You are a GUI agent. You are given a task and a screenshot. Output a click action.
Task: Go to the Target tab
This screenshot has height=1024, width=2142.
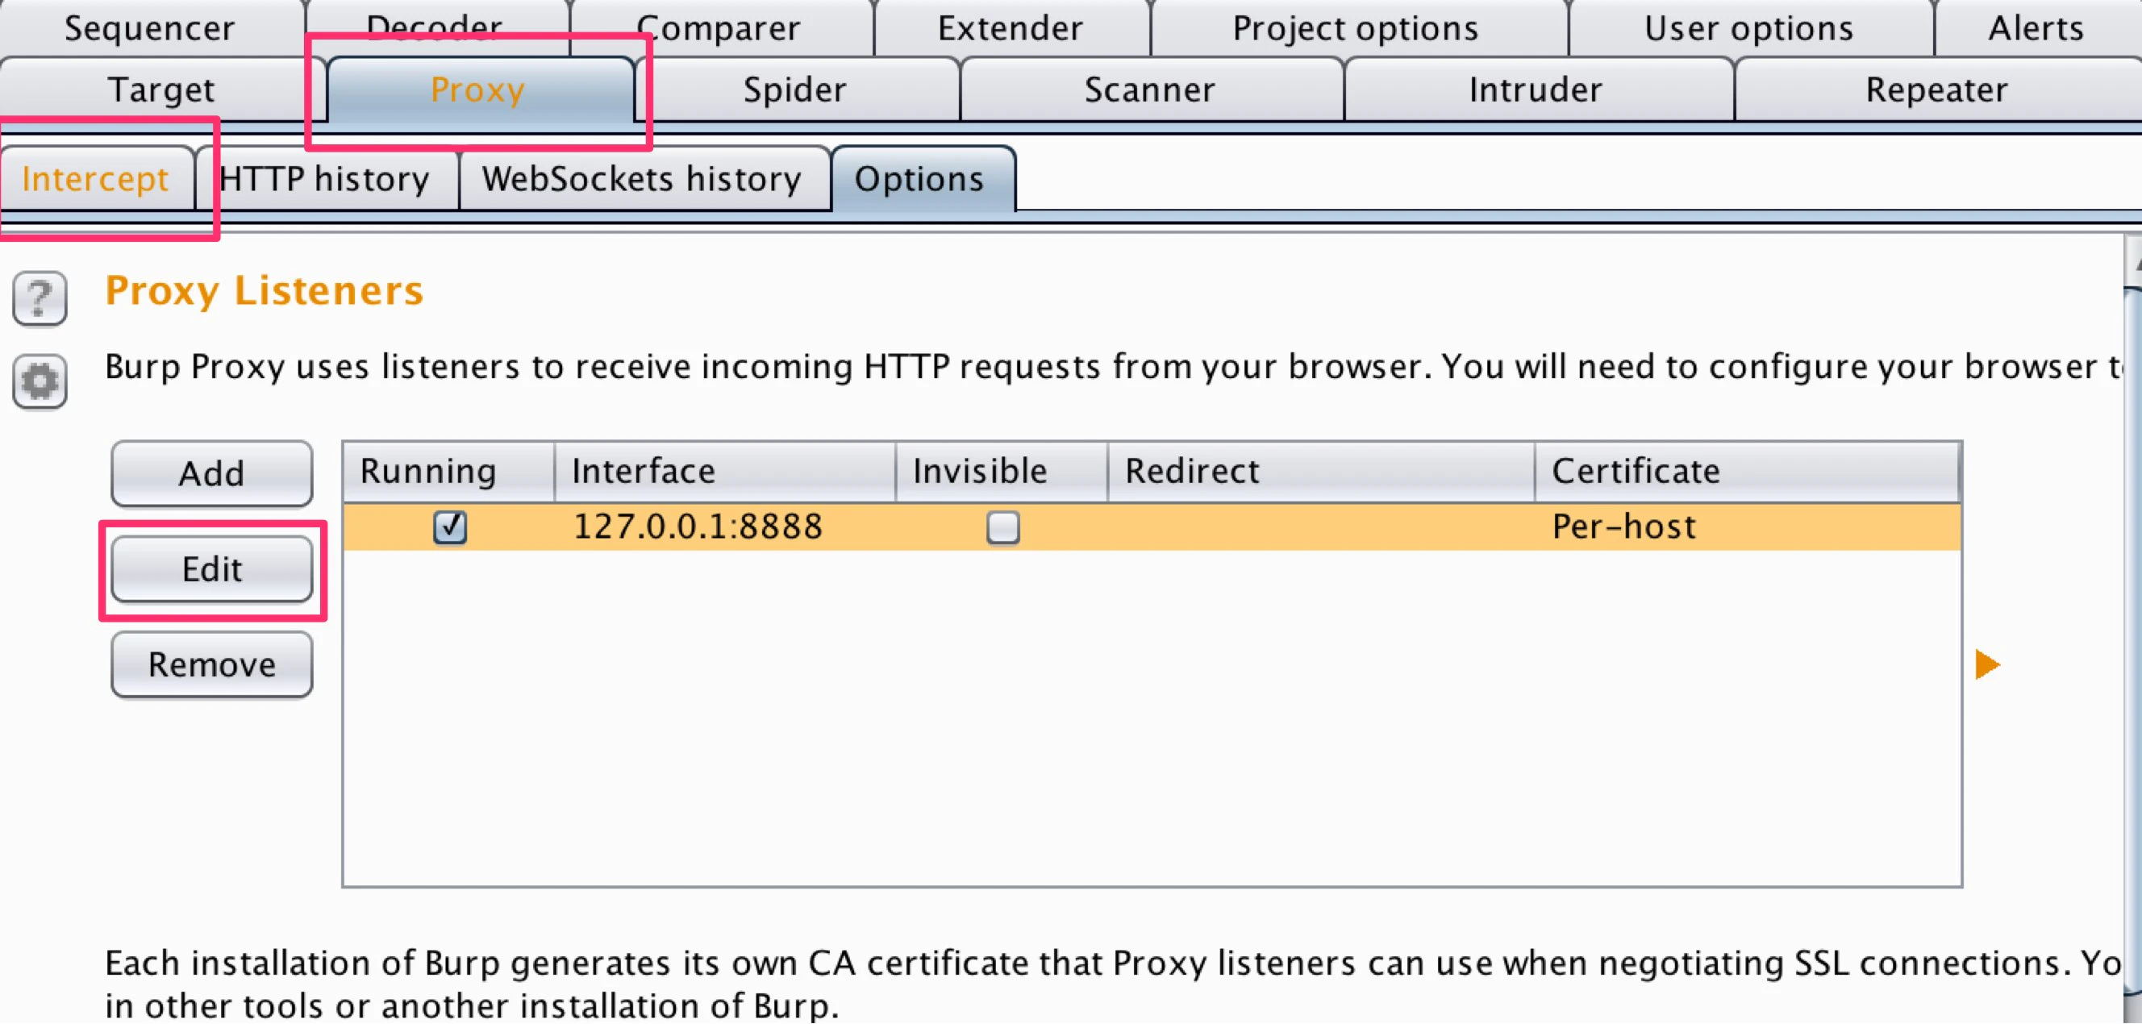[162, 89]
